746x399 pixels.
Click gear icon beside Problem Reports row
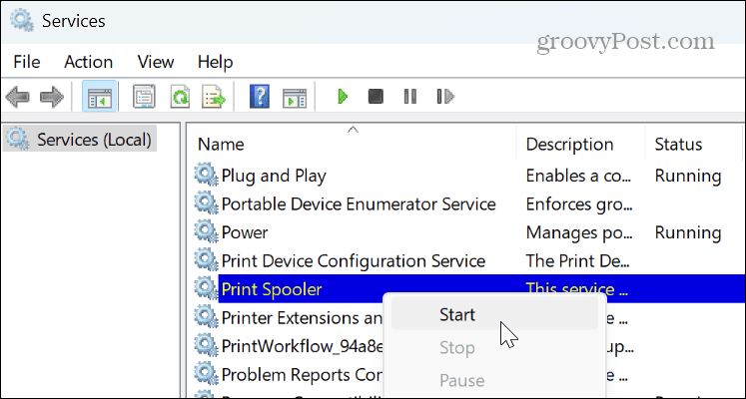[207, 374]
